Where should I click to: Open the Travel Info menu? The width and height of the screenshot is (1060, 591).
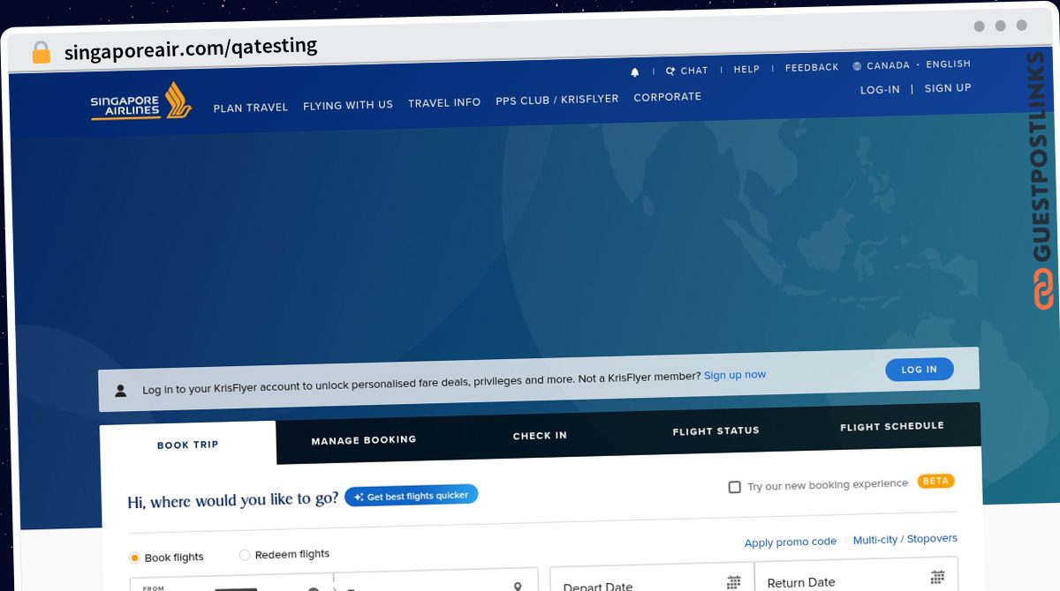(444, 102)
